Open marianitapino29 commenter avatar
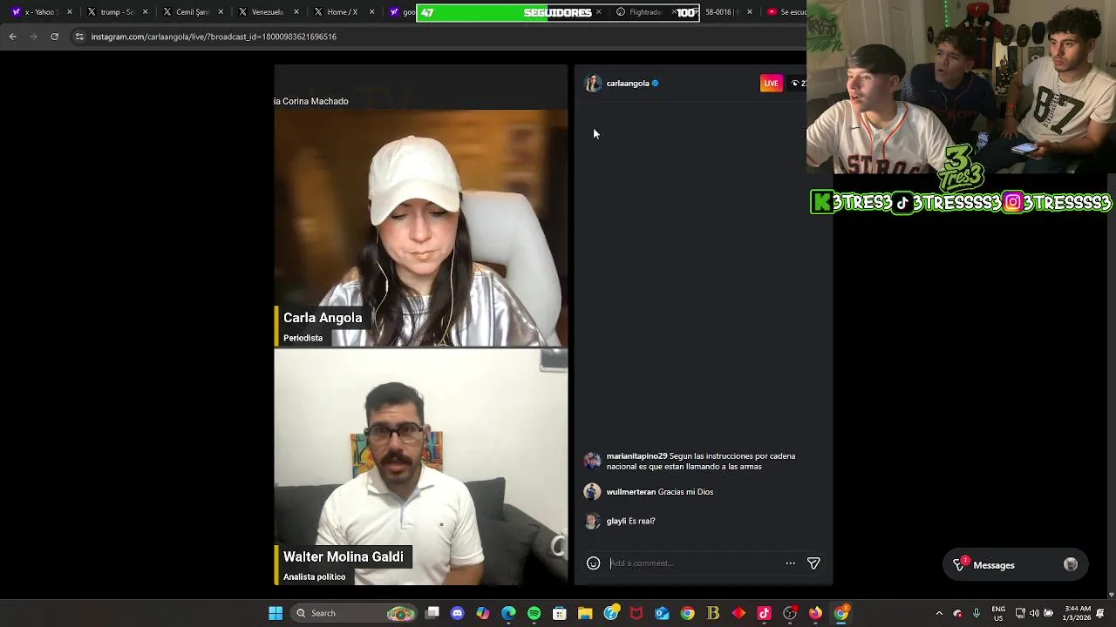Viewport: 1116px width, 627px height. [x=592, y=461]
